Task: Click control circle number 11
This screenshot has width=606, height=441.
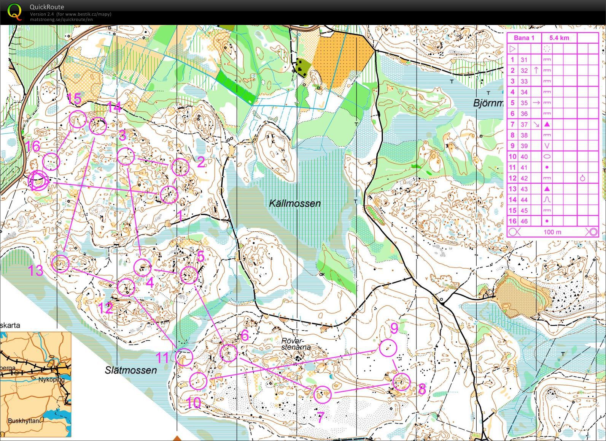Action: pos(184,357)
